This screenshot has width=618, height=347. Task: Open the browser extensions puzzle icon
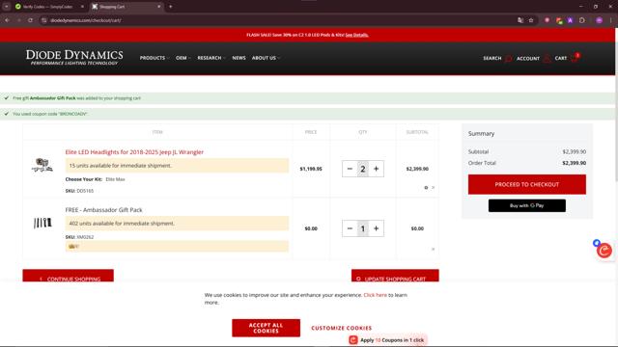tap(582, 20)
